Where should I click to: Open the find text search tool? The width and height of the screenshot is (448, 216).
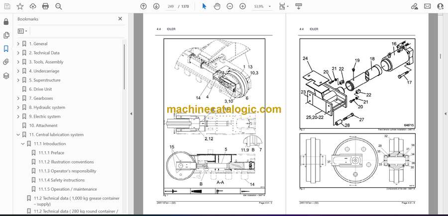tap(59, 6)
